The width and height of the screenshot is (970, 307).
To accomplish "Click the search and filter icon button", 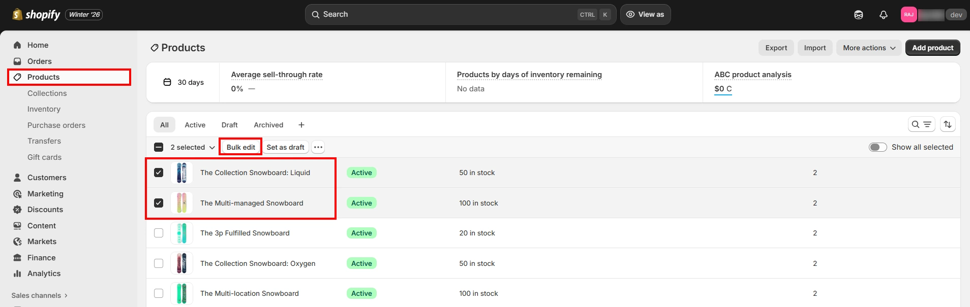I will (x=922, y=124).
